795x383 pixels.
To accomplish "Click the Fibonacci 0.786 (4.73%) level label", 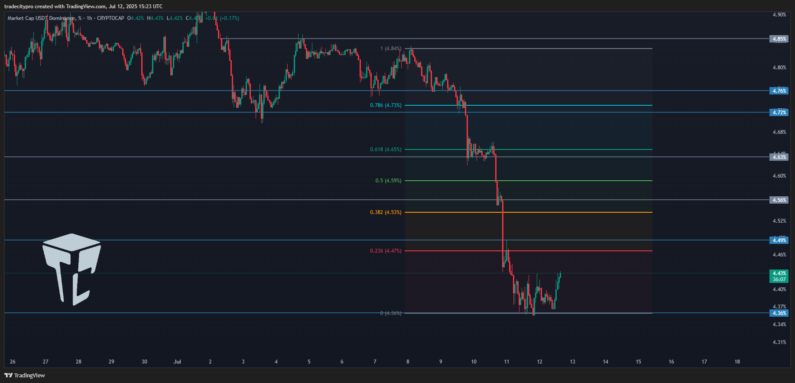I will pyautogui.click(x=386, y=105).
